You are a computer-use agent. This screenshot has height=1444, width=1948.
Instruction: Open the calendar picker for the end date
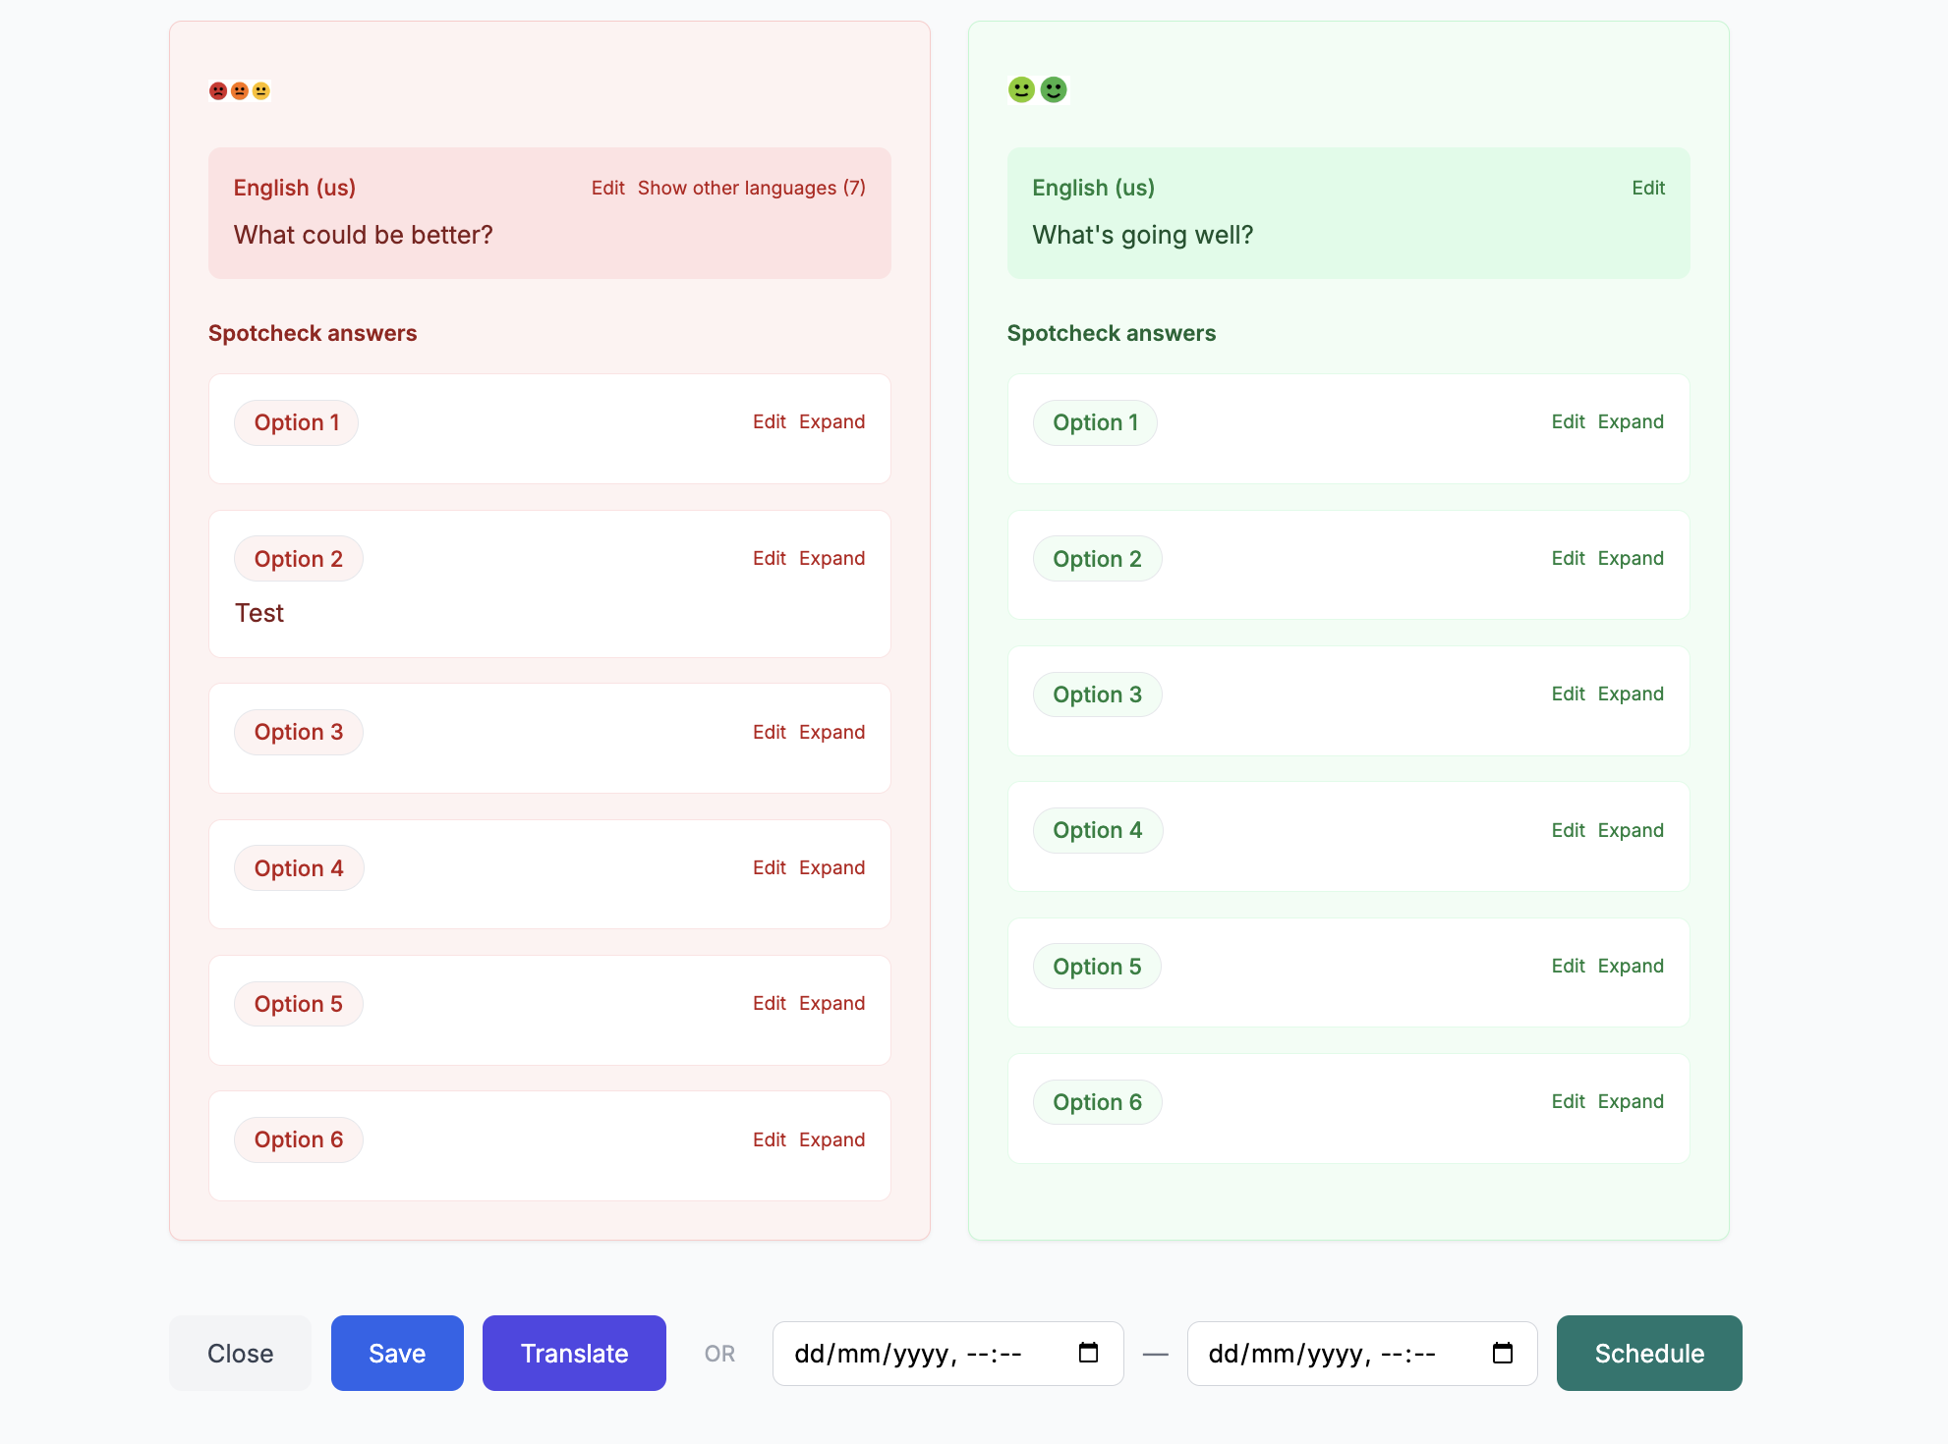(1502, 1353)
